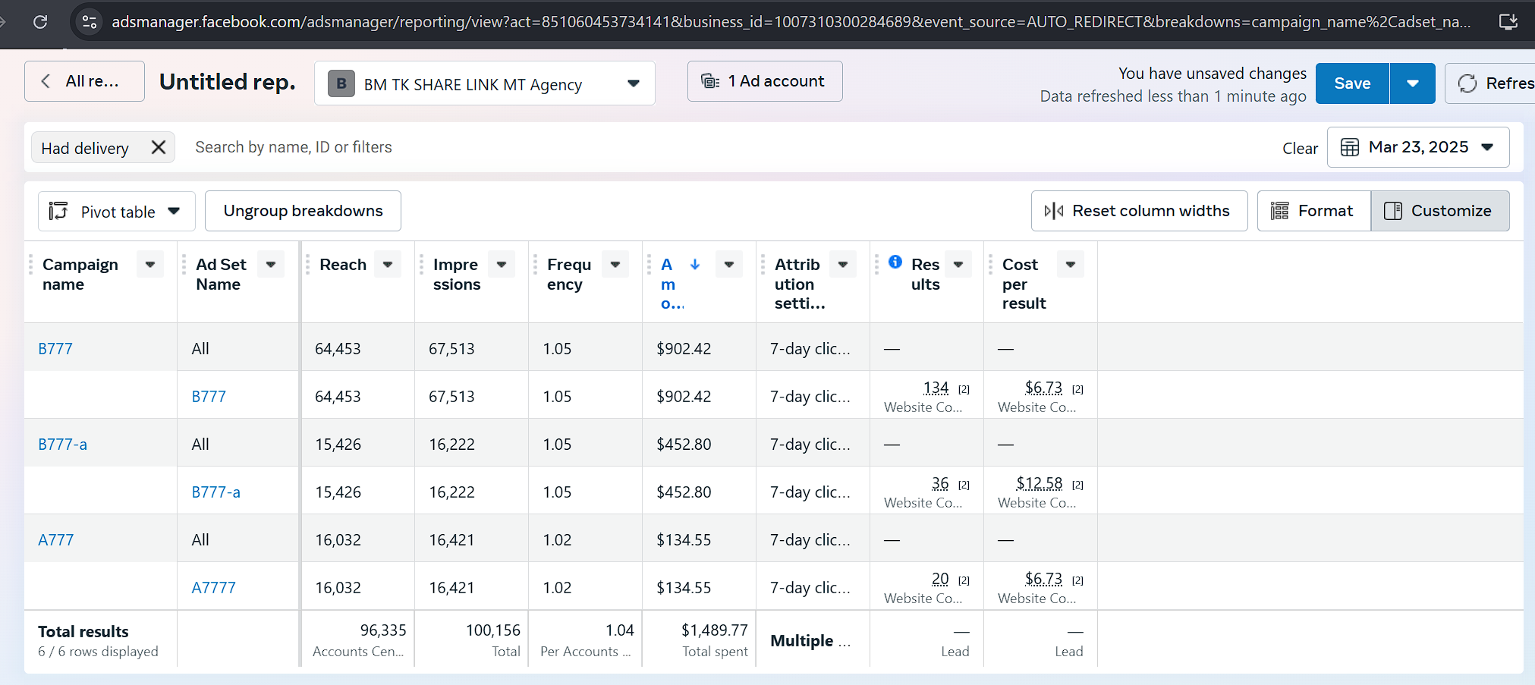Click the site information icon in address bar

[90, 22]
